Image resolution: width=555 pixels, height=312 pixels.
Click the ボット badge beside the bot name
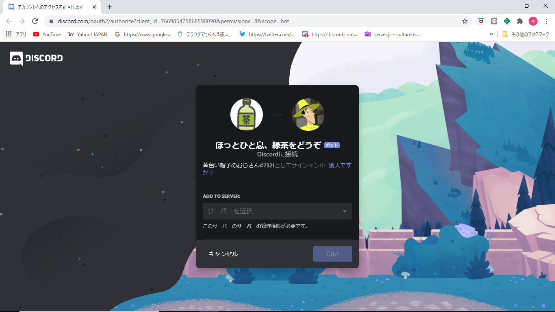[332, 145]
